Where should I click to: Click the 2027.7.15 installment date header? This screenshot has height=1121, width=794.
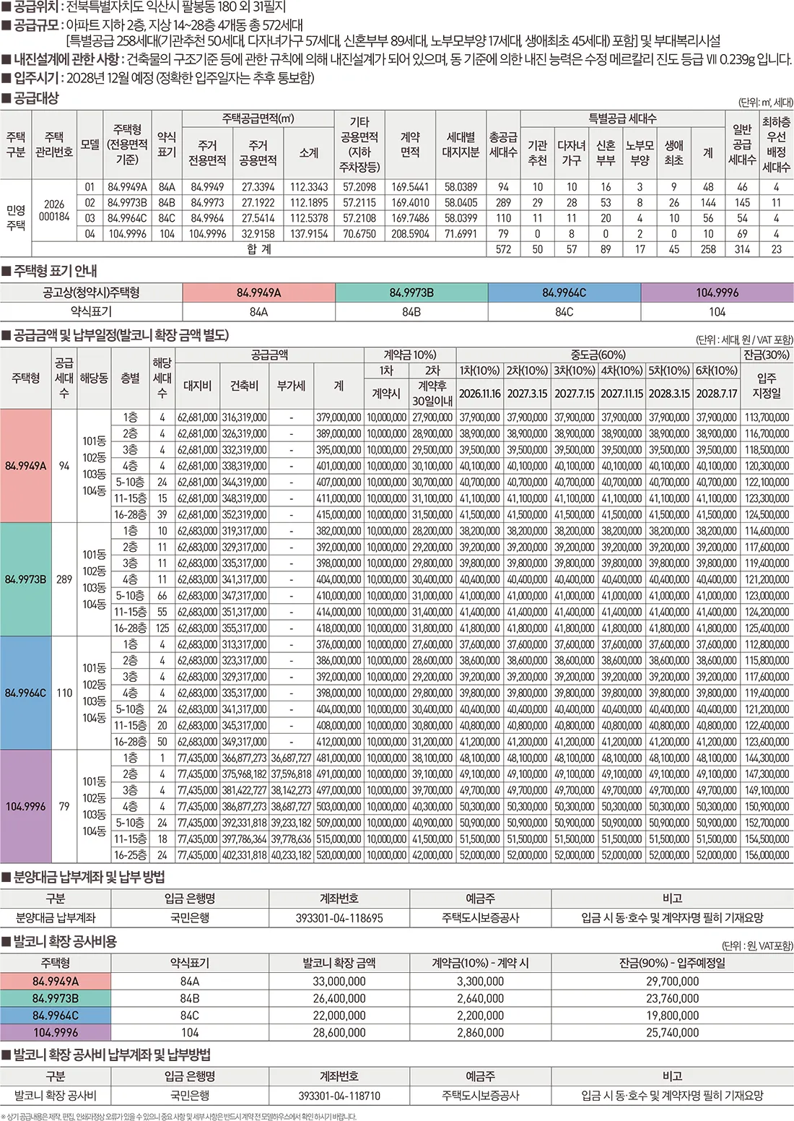pyautogui.click(x=575, y=394)
